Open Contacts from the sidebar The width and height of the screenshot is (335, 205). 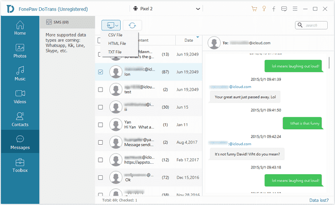20,119
